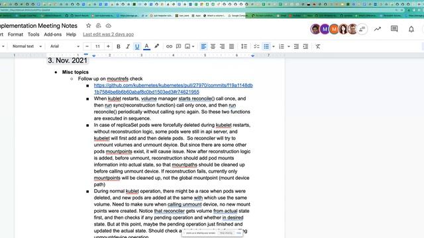Open the github.com kubernetes pull 27970 link
Screen dimensions: 424x238
point(174,89)
